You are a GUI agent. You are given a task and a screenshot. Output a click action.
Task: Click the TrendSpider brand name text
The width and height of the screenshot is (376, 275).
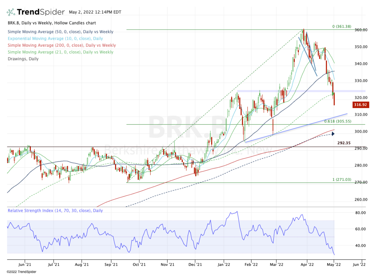tap(41, 12)
